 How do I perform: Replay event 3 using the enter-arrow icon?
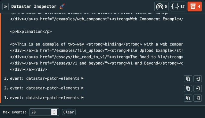[x=198, y=79]
